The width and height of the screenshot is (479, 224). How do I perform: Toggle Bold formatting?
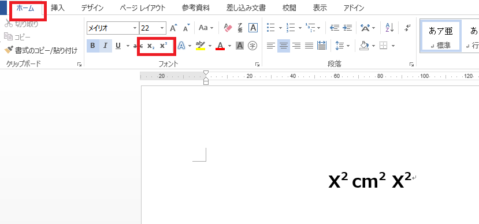93,46
